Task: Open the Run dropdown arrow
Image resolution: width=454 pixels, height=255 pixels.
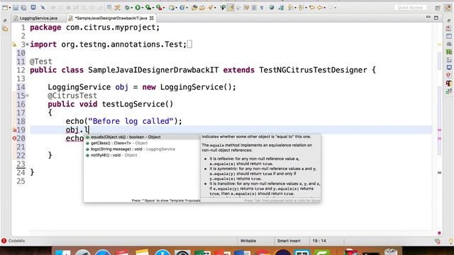Action: tap(143, 8)
